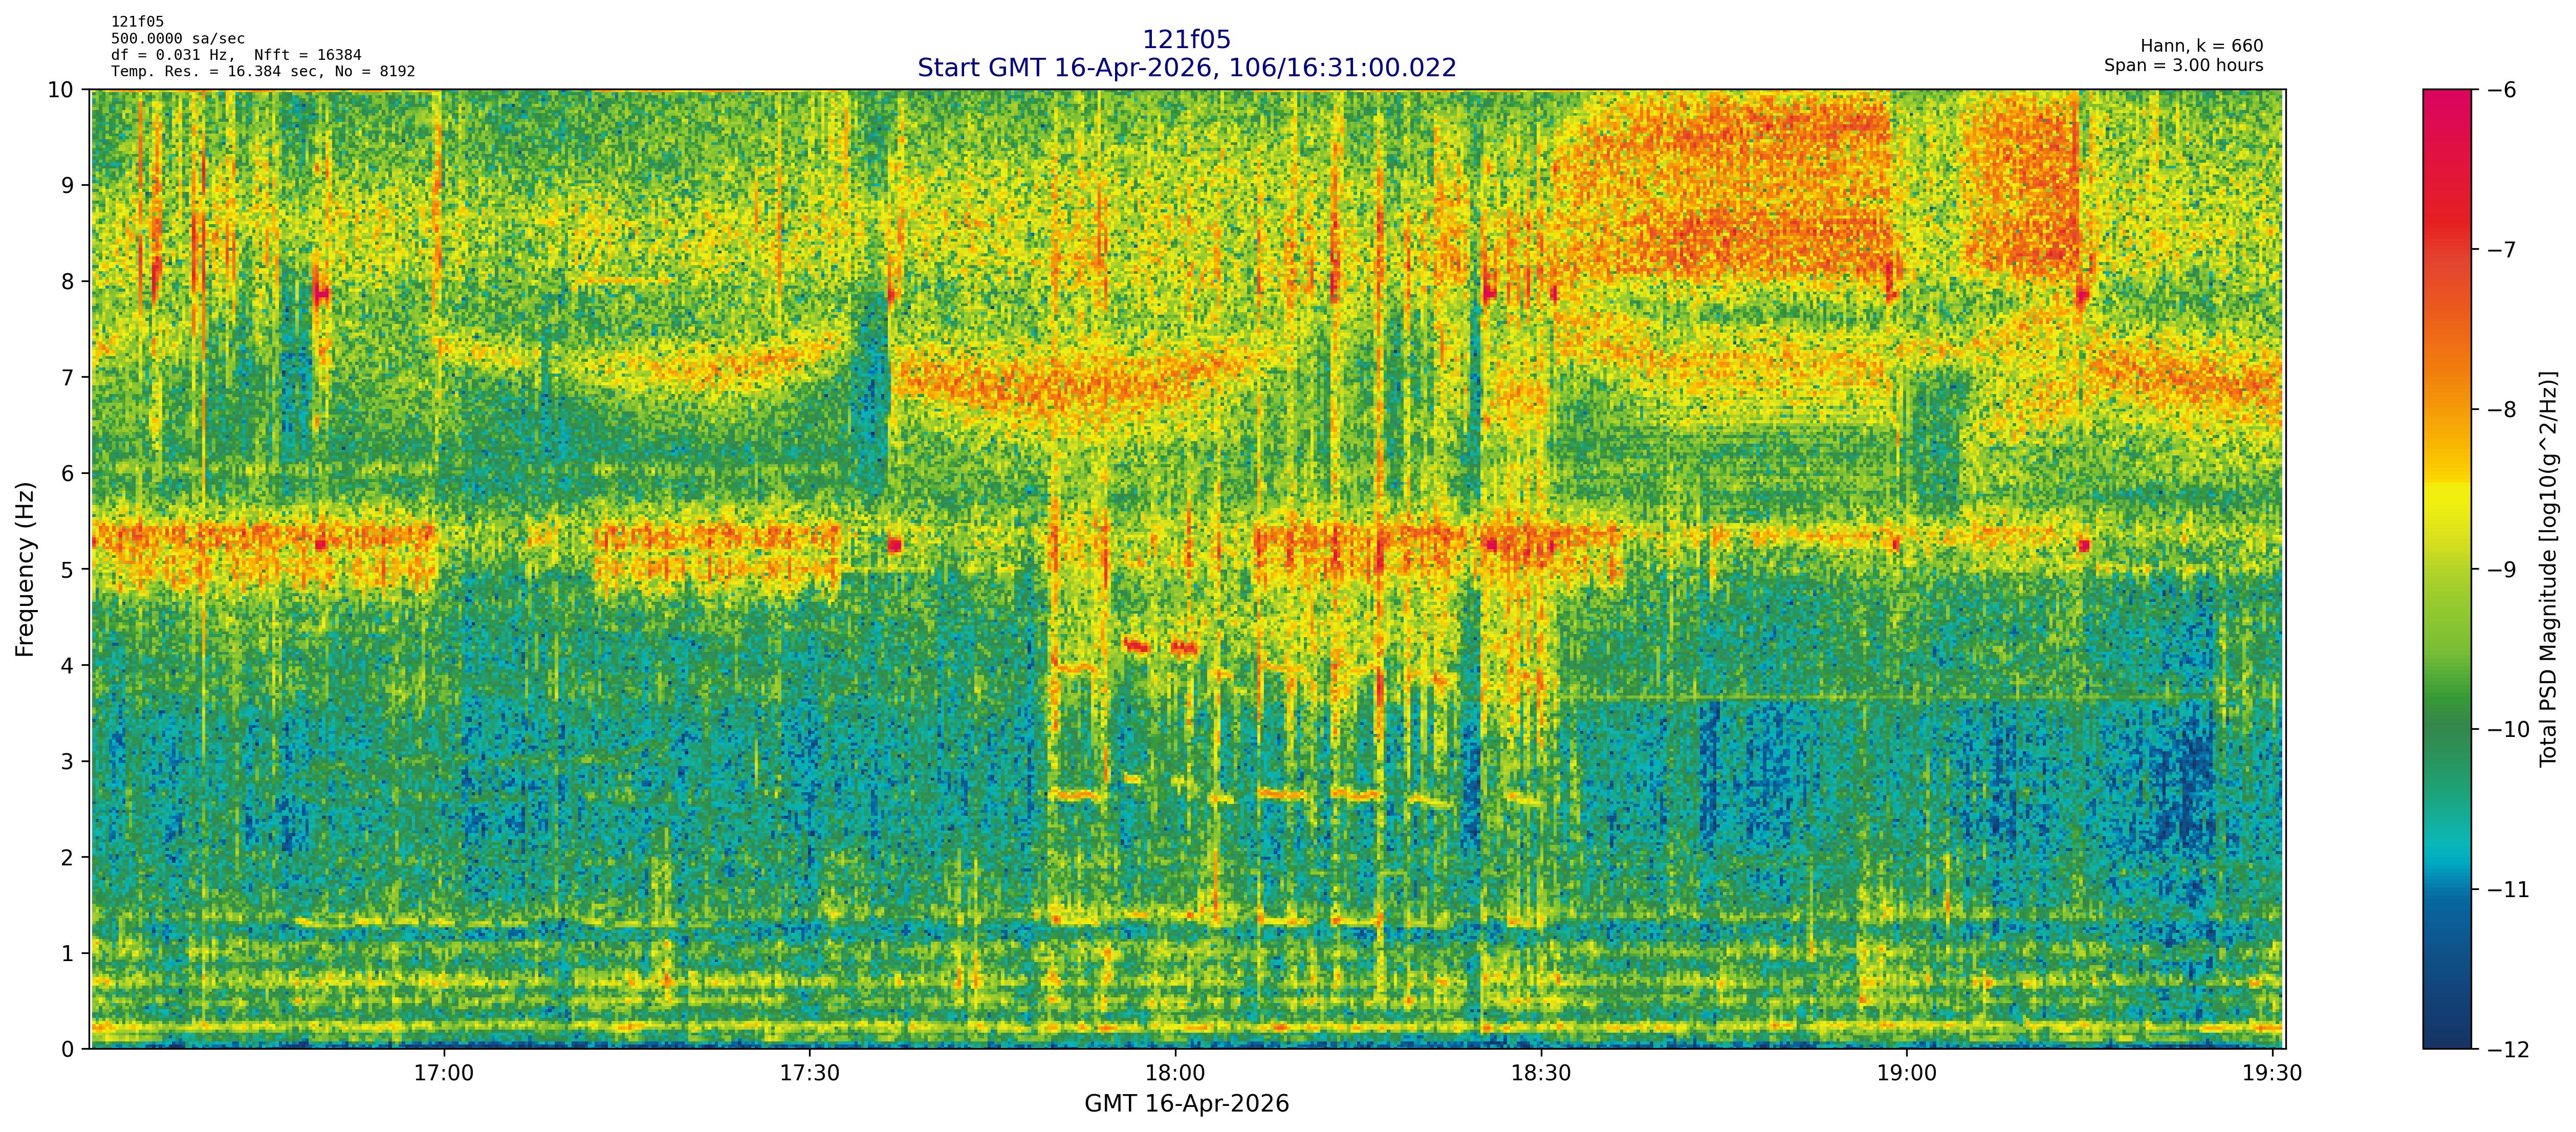Click the dark blue bottom of colorbar
The image size is (2576, 1132).
pos(2446,1038)
